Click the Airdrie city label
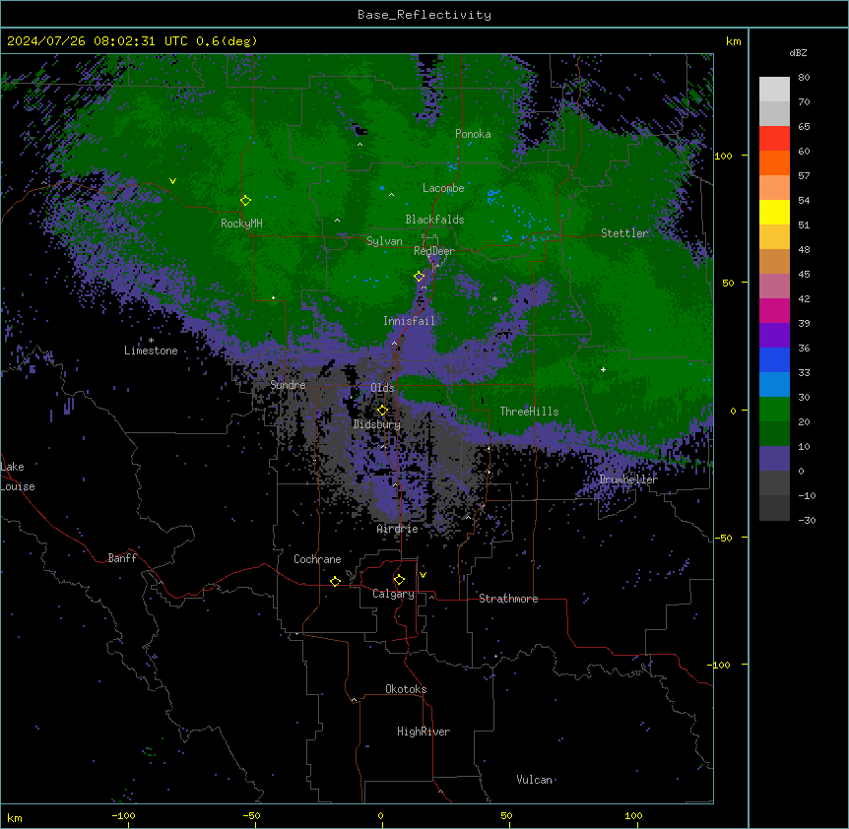Screen dimensions: 849x829 click(x=398, y=529)
